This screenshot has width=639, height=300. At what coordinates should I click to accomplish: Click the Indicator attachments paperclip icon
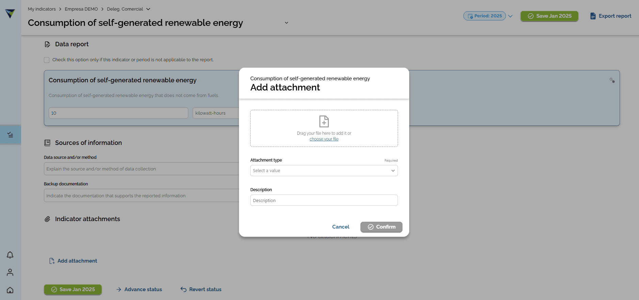47,219
